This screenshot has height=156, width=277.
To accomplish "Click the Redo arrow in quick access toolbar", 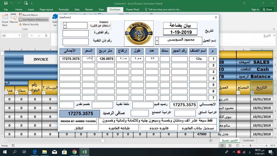I will point(19,3).
